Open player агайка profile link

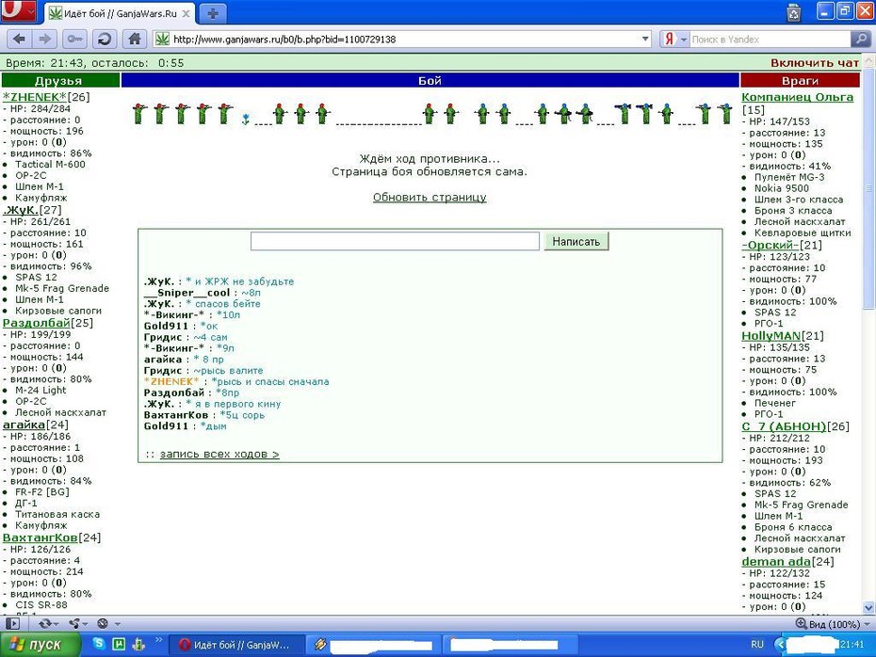pyautogui.click(x=24, y=425)
